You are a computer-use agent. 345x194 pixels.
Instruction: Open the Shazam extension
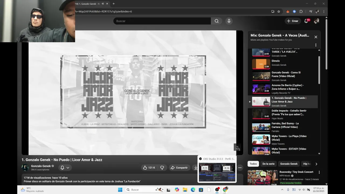[x=294, y=12]
